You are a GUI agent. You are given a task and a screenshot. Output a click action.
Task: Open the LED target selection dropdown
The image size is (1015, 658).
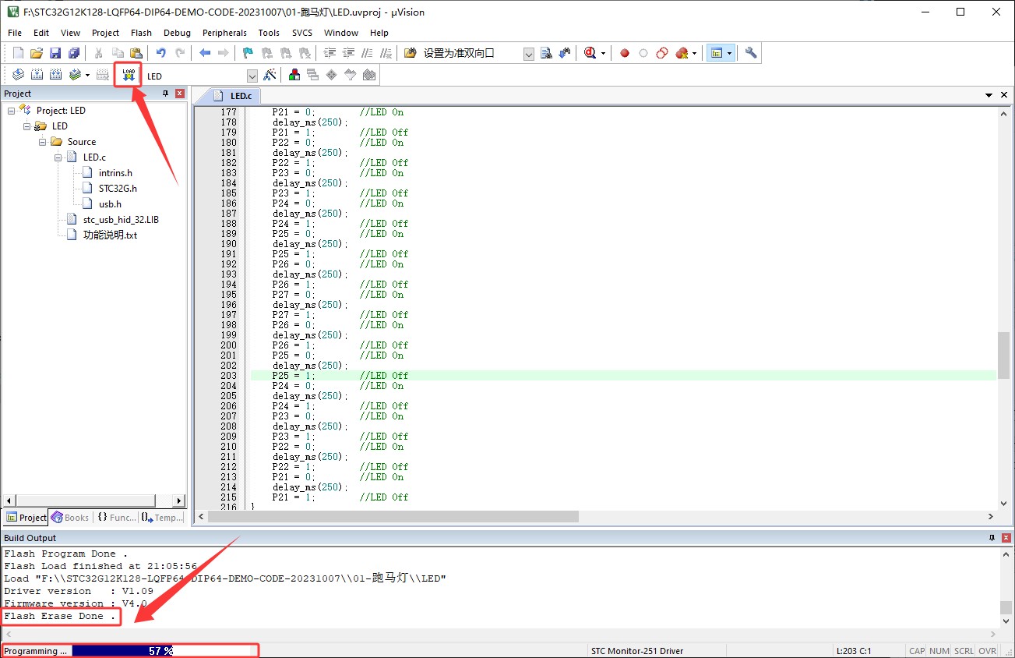point(252,76)
